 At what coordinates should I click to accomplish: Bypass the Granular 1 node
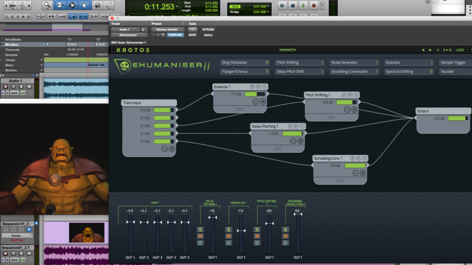252,87
